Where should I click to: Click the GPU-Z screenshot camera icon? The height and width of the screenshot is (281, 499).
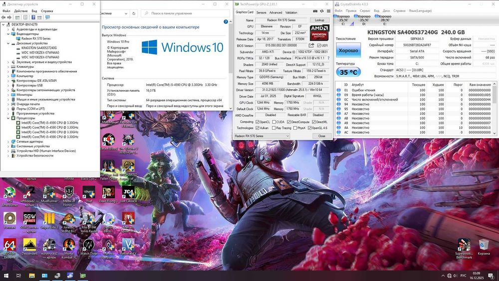(315, 11)
